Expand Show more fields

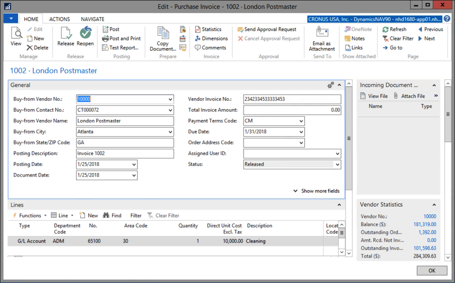pyautogui.click(x=316, y=191)
